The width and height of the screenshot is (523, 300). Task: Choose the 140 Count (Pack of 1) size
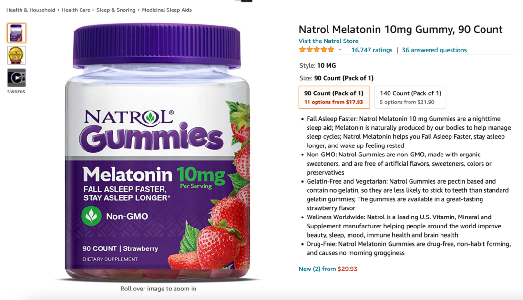click(410, 97)
